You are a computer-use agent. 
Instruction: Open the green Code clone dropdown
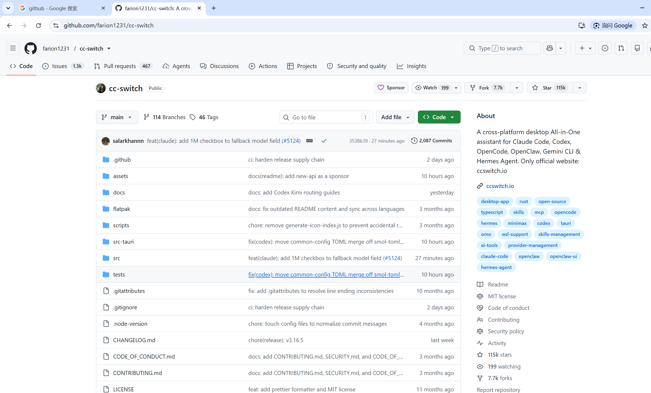coord(439,117)
